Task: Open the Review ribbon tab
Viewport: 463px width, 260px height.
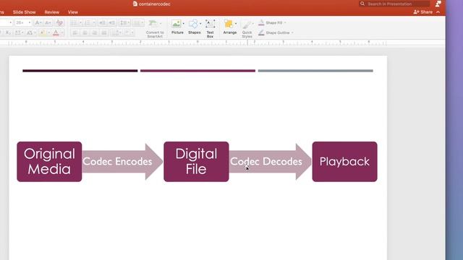Action: tap(51, 12)
